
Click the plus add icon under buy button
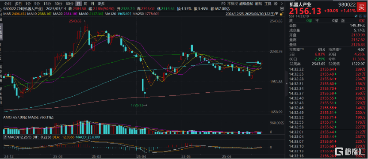click(x=365, y=16)
